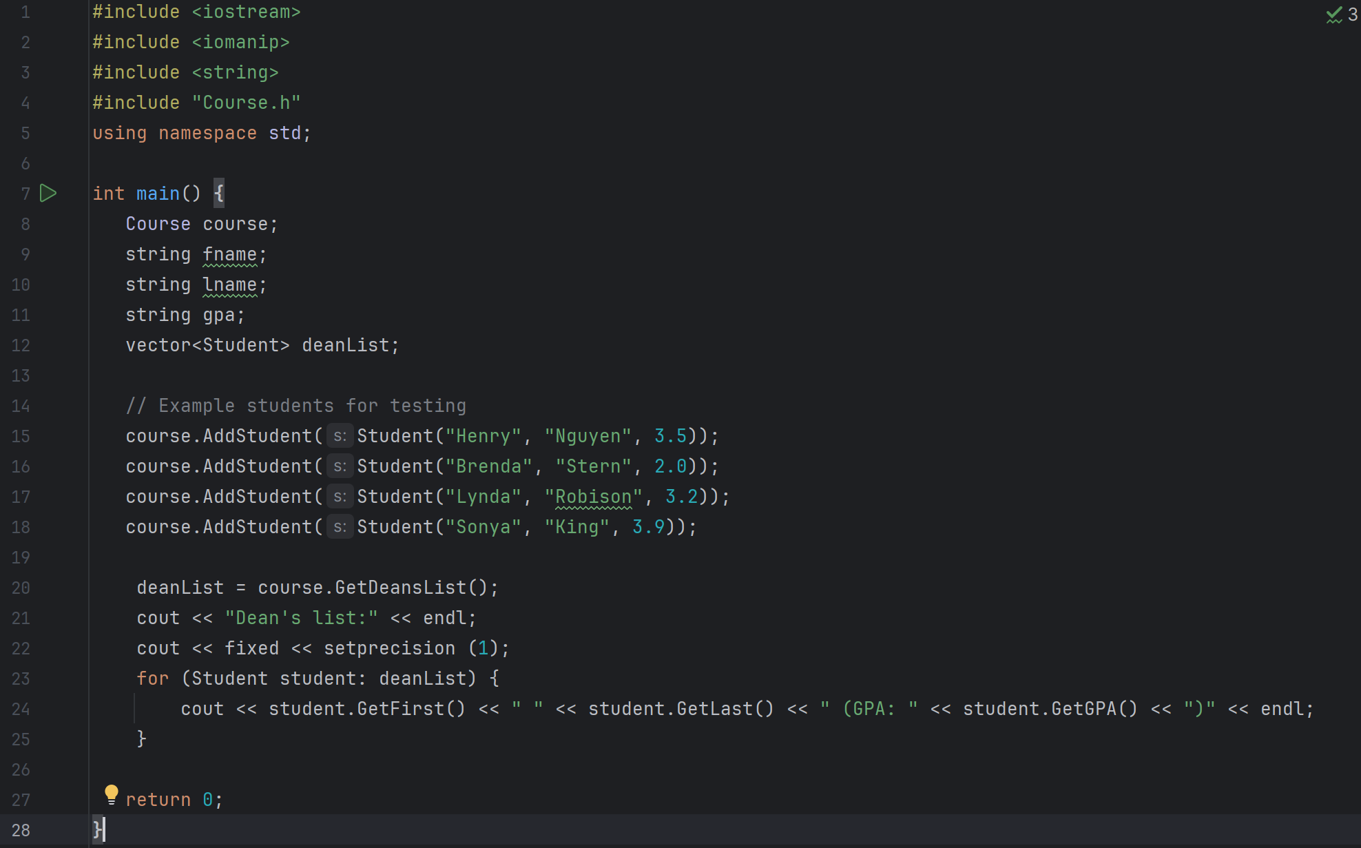Click the underlined variable 'lname'

point(230,285)
